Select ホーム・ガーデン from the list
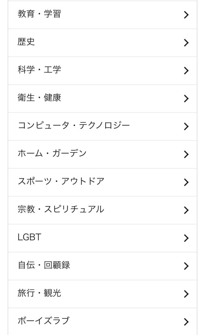Viewport: 205px width, 335px height. (52, 153)
